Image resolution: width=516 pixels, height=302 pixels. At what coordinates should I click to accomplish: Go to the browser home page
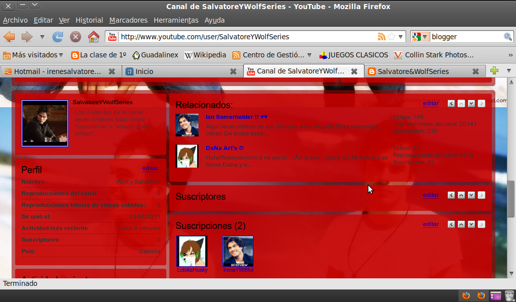94,36
